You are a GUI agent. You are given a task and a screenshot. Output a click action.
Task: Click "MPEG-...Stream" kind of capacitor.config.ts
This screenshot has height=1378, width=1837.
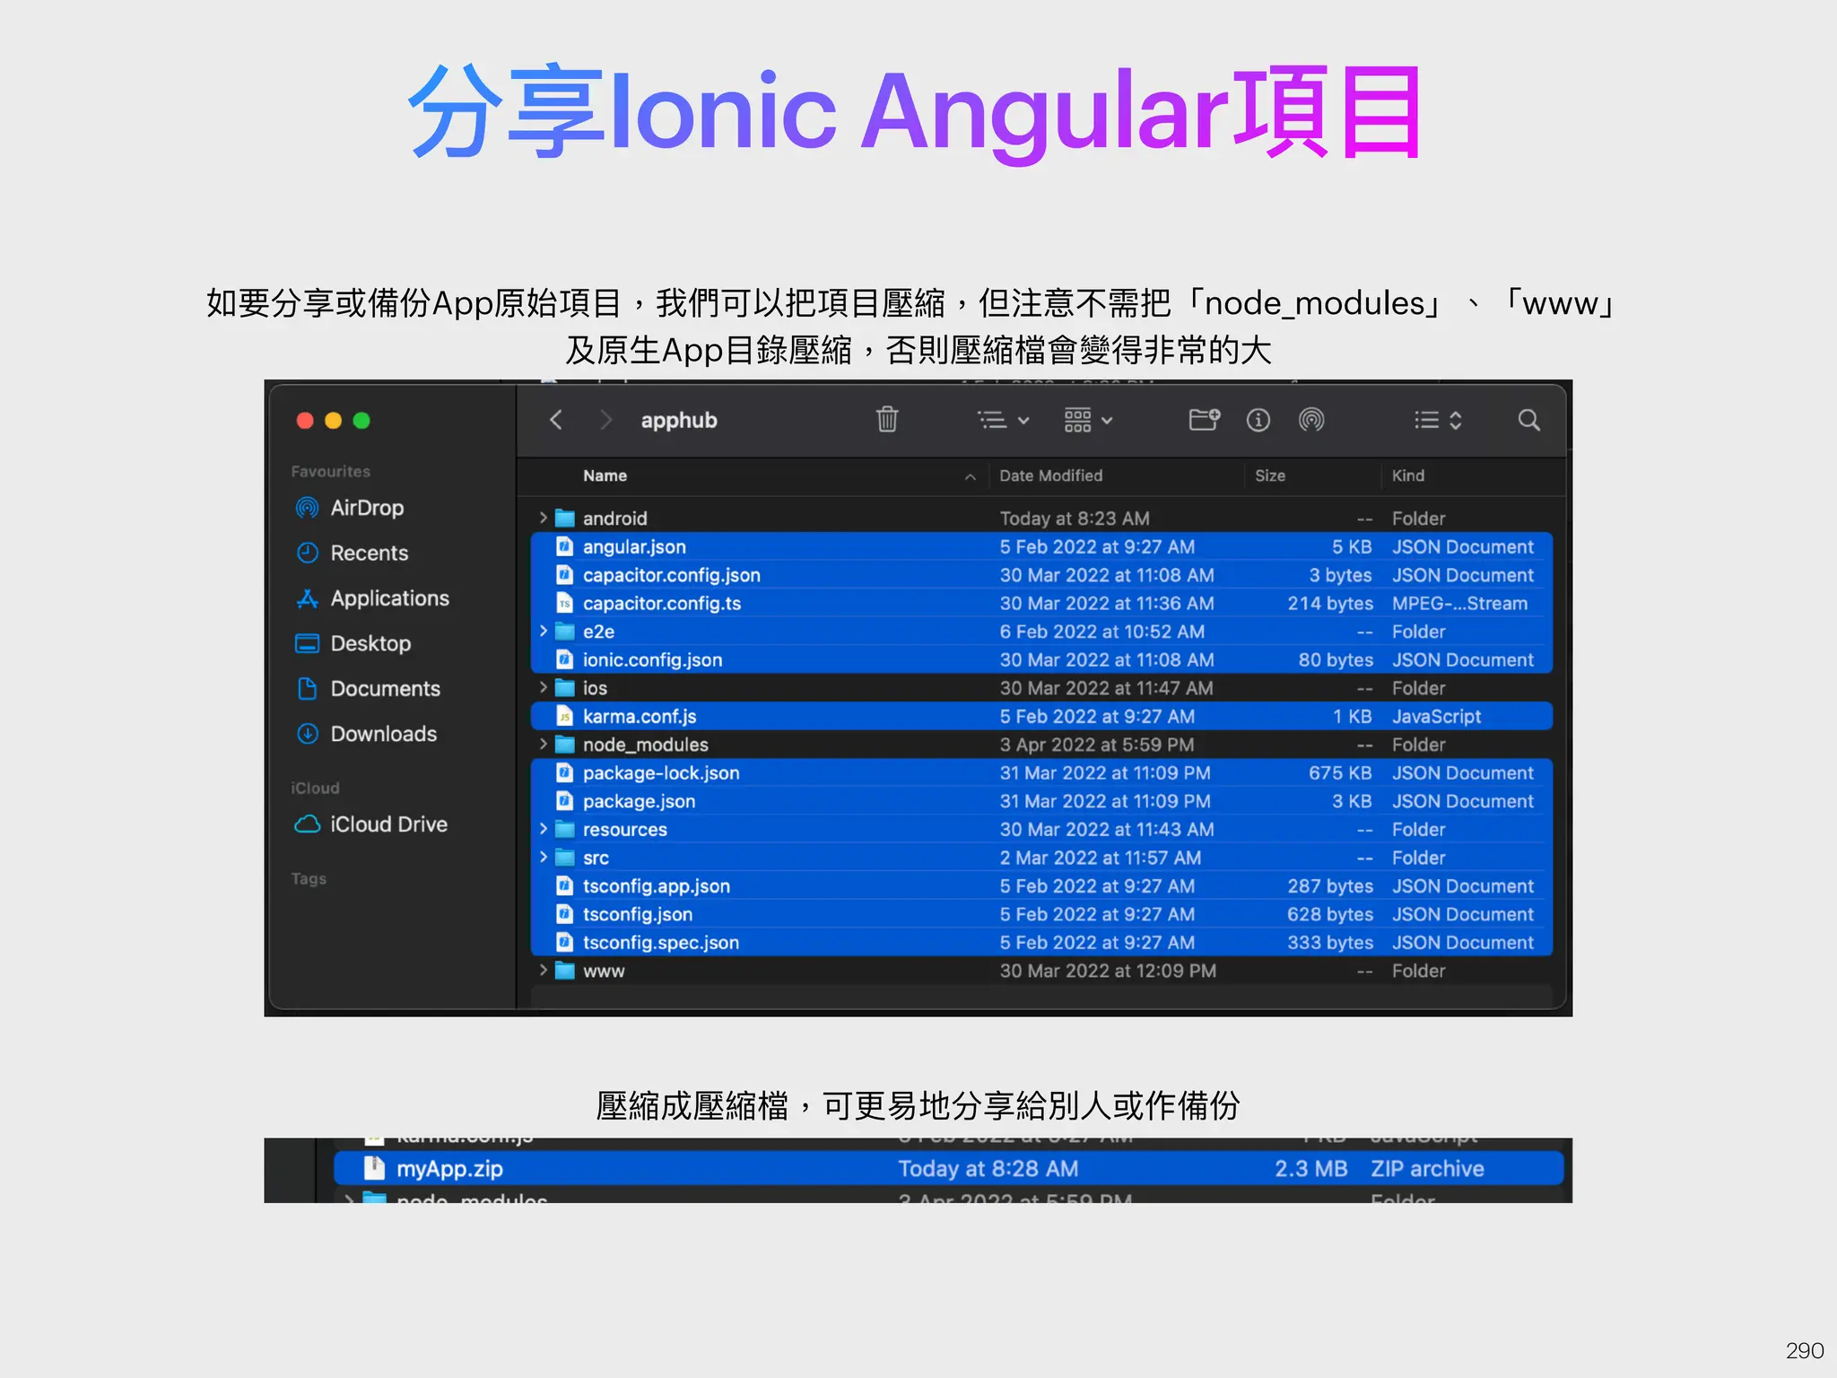[x=1459, y=603]
